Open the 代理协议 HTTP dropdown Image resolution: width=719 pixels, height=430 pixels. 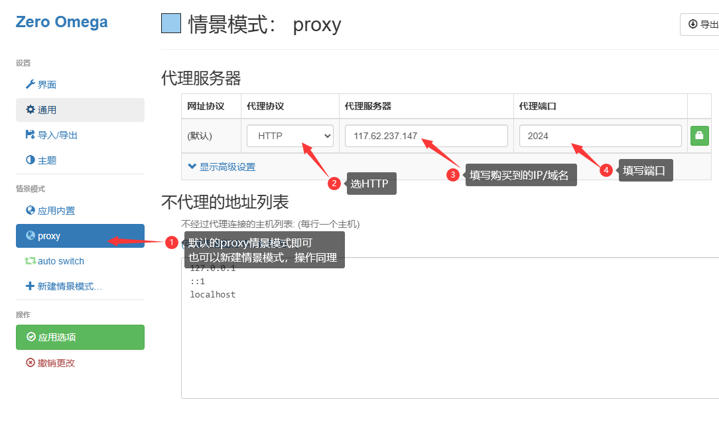click(290, 136)
